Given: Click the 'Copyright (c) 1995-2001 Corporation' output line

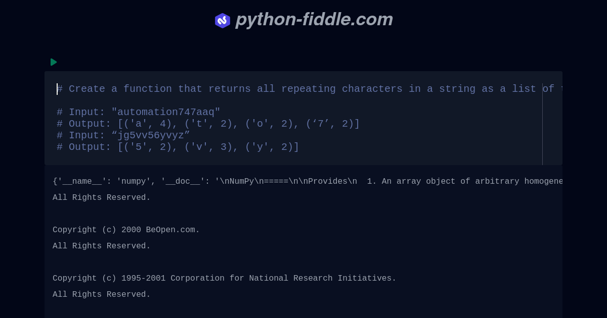Looking at the screenshot, I should [225, 279].
